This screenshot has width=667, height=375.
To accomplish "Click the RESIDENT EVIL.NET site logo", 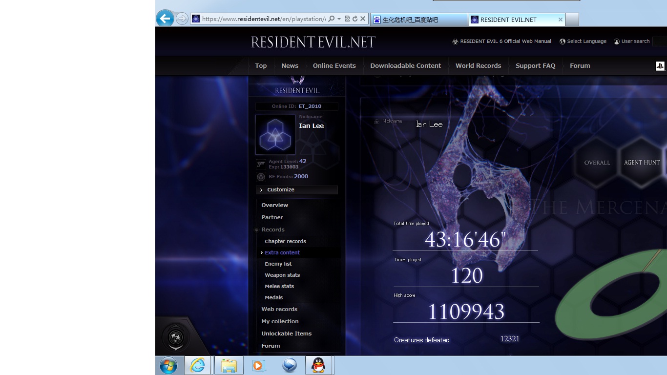I will 313,42.
